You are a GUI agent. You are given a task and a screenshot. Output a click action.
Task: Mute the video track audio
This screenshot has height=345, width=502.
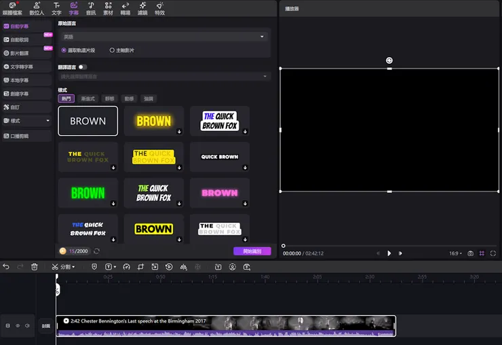click(28, 326)
